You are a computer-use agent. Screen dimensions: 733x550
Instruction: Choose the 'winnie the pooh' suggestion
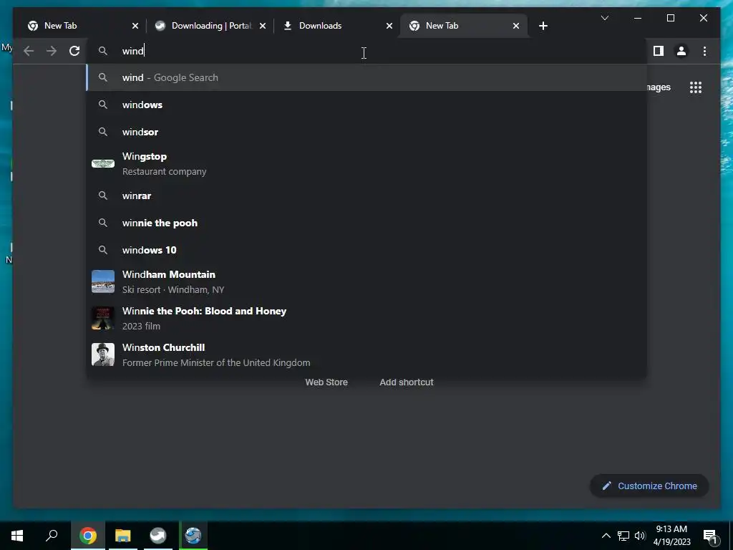coord(367,223)
